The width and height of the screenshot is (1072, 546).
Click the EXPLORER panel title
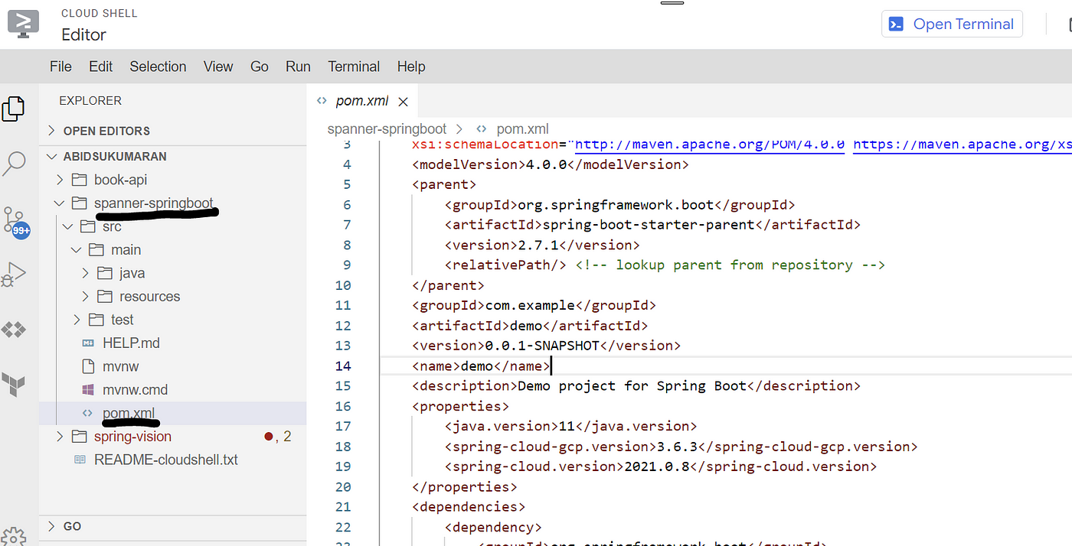pos(90,100)
